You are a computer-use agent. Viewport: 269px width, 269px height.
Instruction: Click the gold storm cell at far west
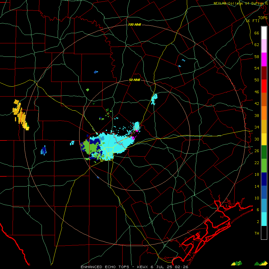(x=21, y=114)
